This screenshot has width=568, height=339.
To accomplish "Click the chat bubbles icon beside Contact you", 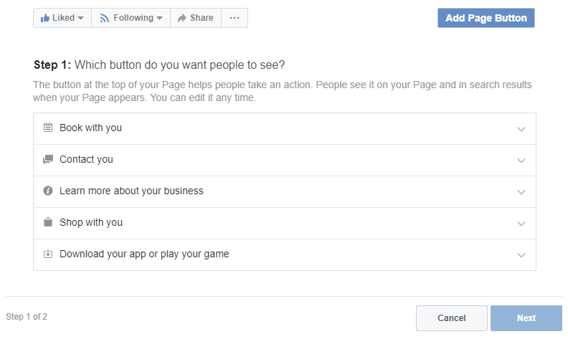I will click(x=48, y=159).
